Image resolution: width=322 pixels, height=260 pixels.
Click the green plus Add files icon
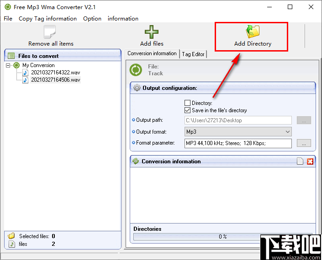[152, 32]
